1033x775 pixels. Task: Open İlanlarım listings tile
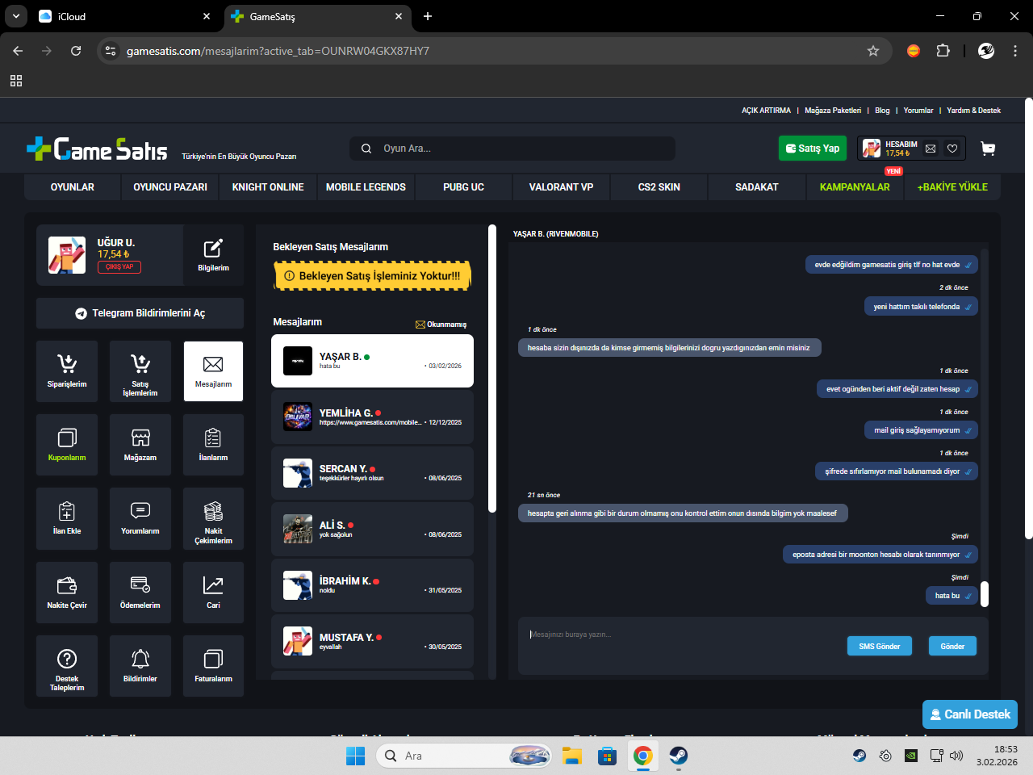(213, 444)
